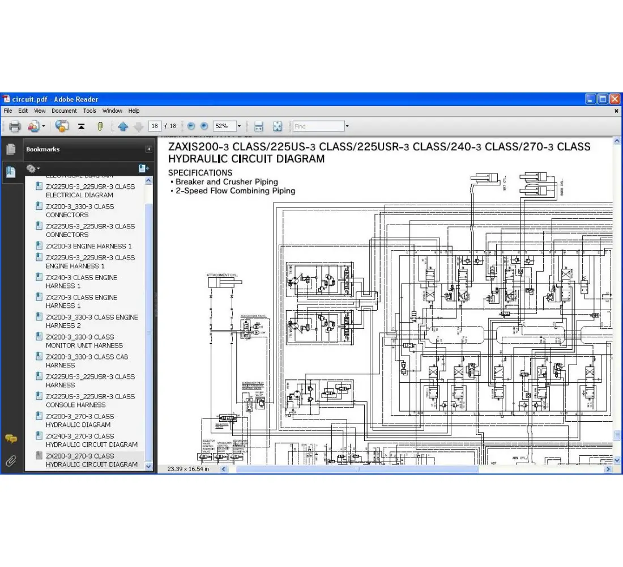
Task: Open the Document menu
Action: coord(64,111)
